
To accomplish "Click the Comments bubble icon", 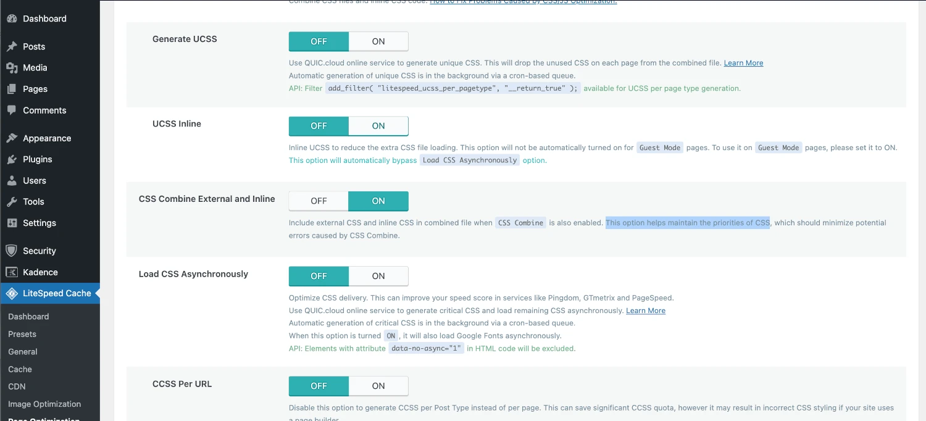I will click(x=12, y=110).
